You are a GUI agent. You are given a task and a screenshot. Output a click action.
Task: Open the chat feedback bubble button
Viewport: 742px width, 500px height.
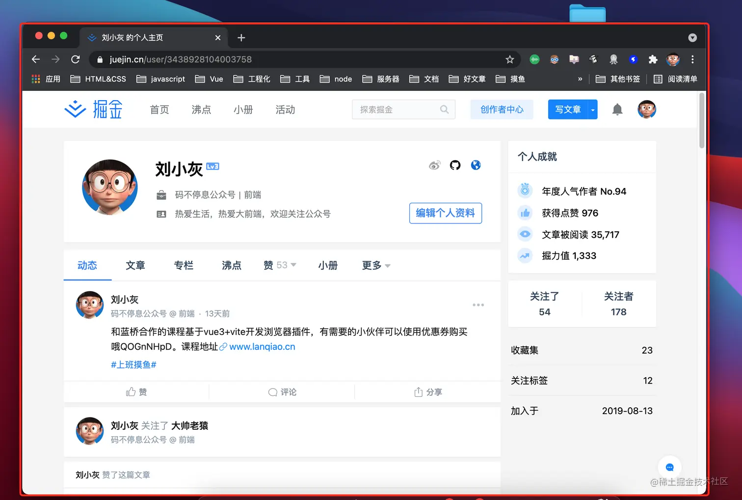(669, 467)
